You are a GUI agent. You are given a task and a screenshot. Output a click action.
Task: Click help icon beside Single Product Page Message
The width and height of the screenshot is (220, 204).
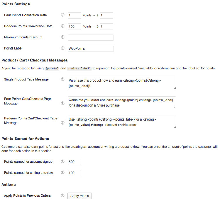pyautogui.click(x=62, y=79)
